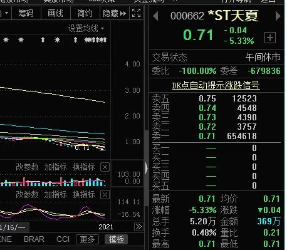
Task: Click 换指标 in the lower oscillator panel
Action: pos(84,194)
